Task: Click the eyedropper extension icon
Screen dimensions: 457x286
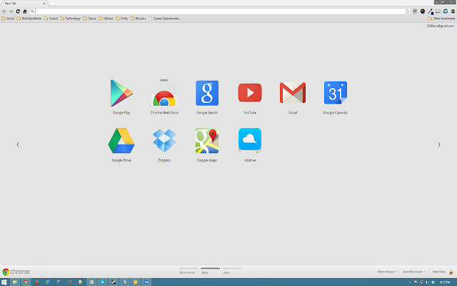Action: pos(431,11)
